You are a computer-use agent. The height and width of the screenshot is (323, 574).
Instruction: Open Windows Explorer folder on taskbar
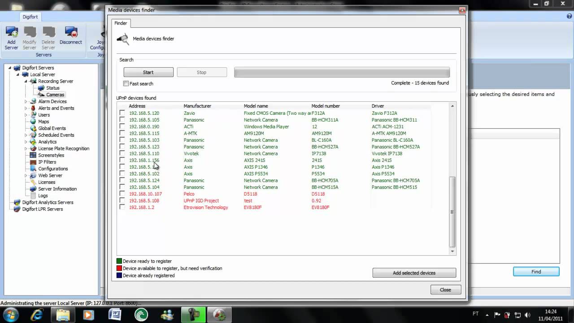63,314
